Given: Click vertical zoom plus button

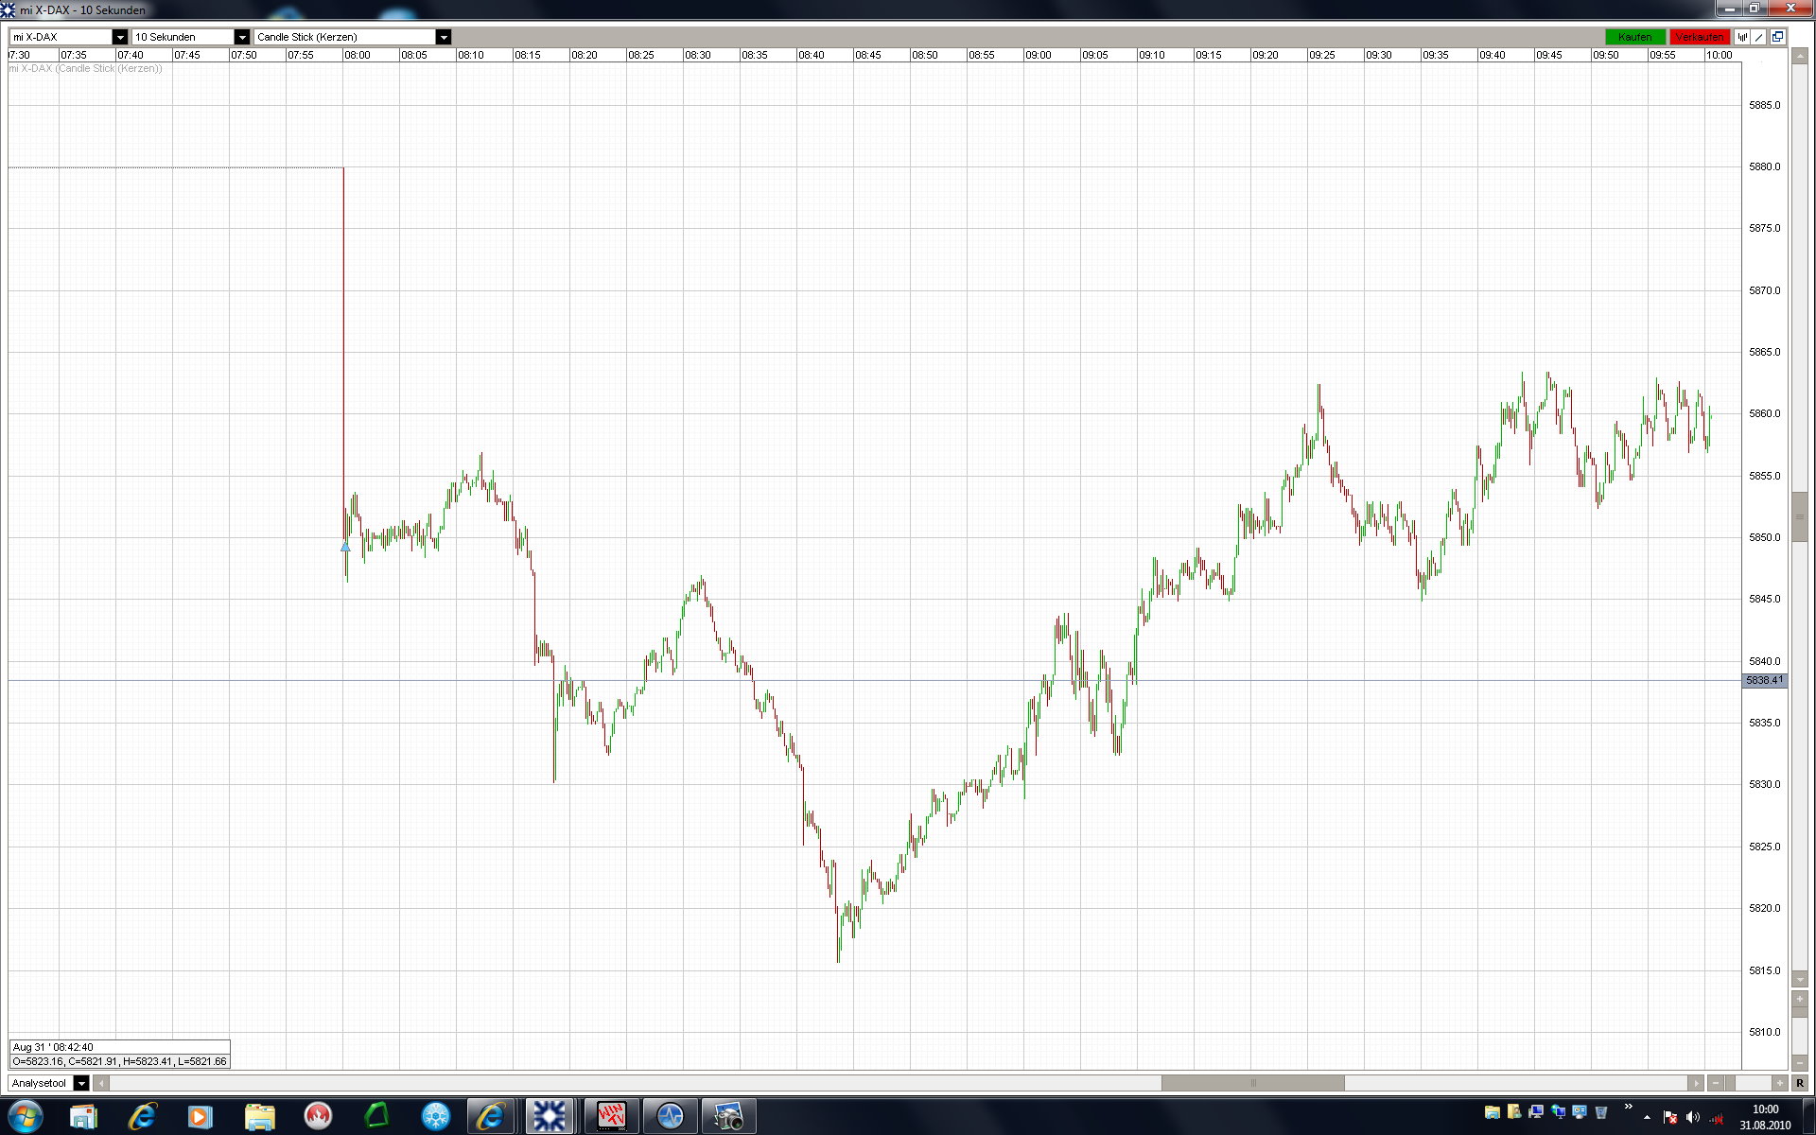Looking at the screenshot, I should 1799,999.
